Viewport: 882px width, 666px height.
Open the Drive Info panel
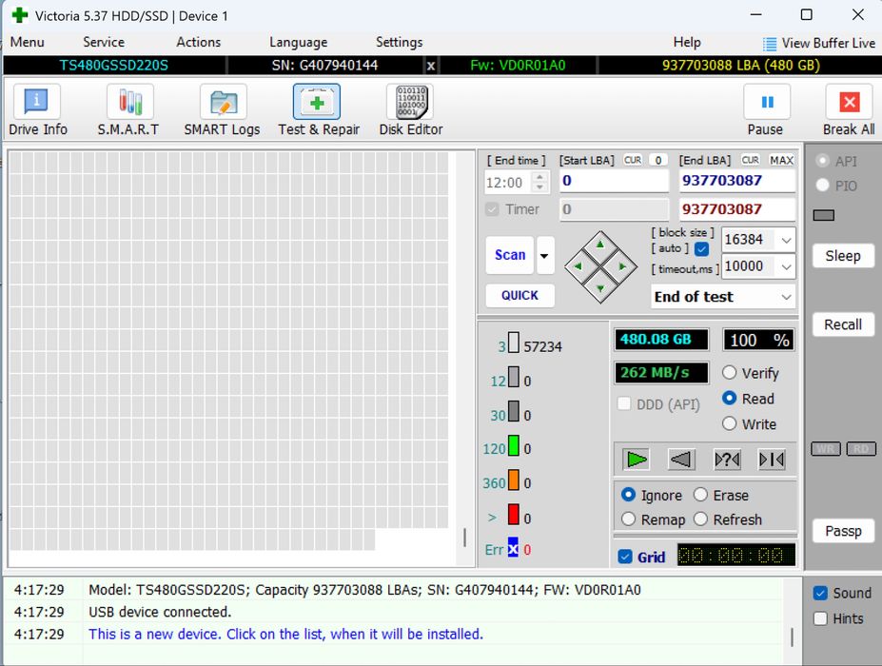point(36,102)
